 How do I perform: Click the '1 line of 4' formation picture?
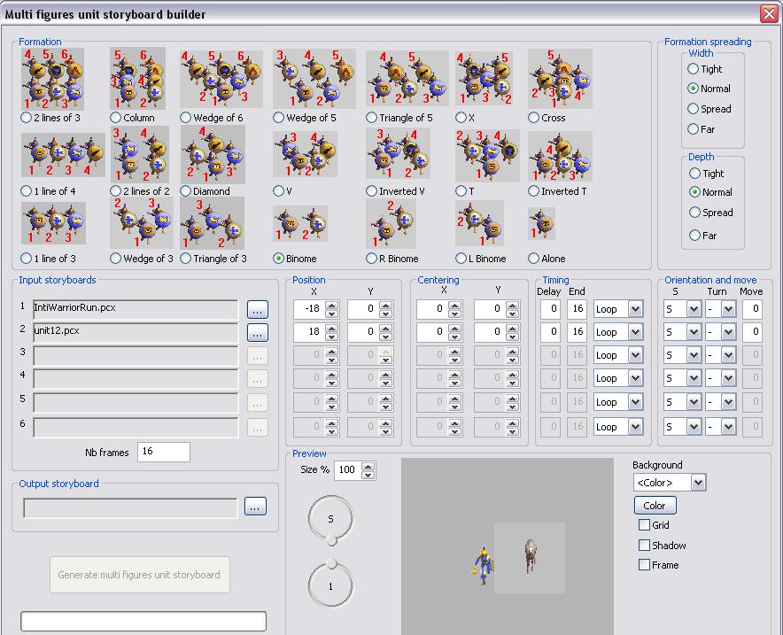point(64,155)
